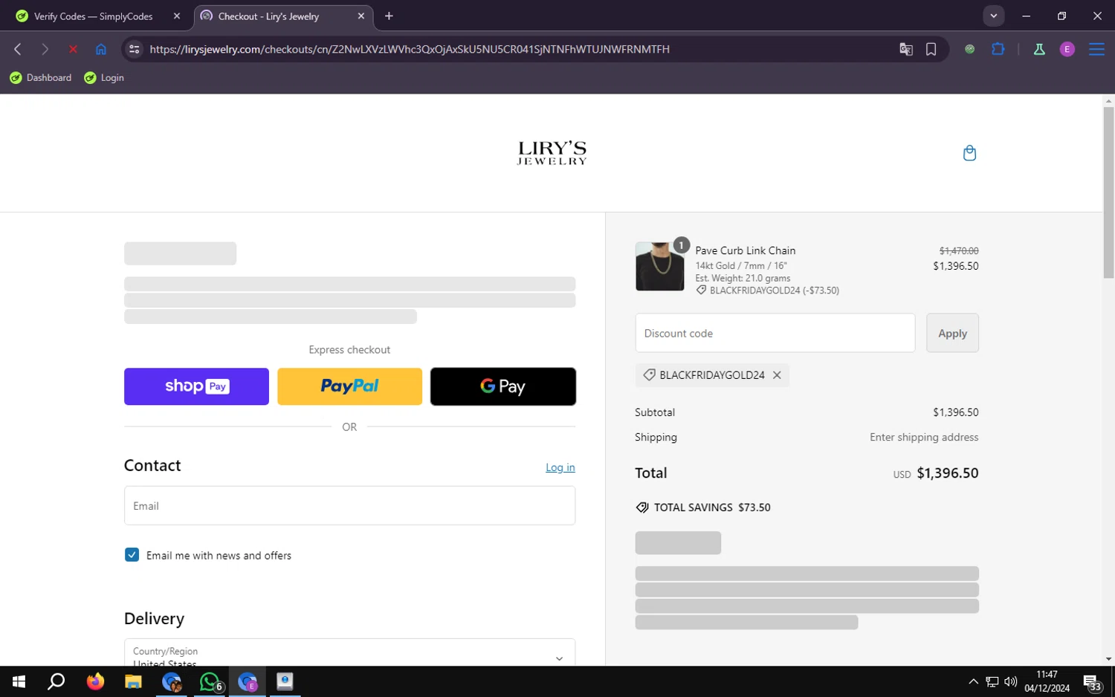Pay with Shop Pay
This screenshot has width=1115, height=697.
point(196,386)
